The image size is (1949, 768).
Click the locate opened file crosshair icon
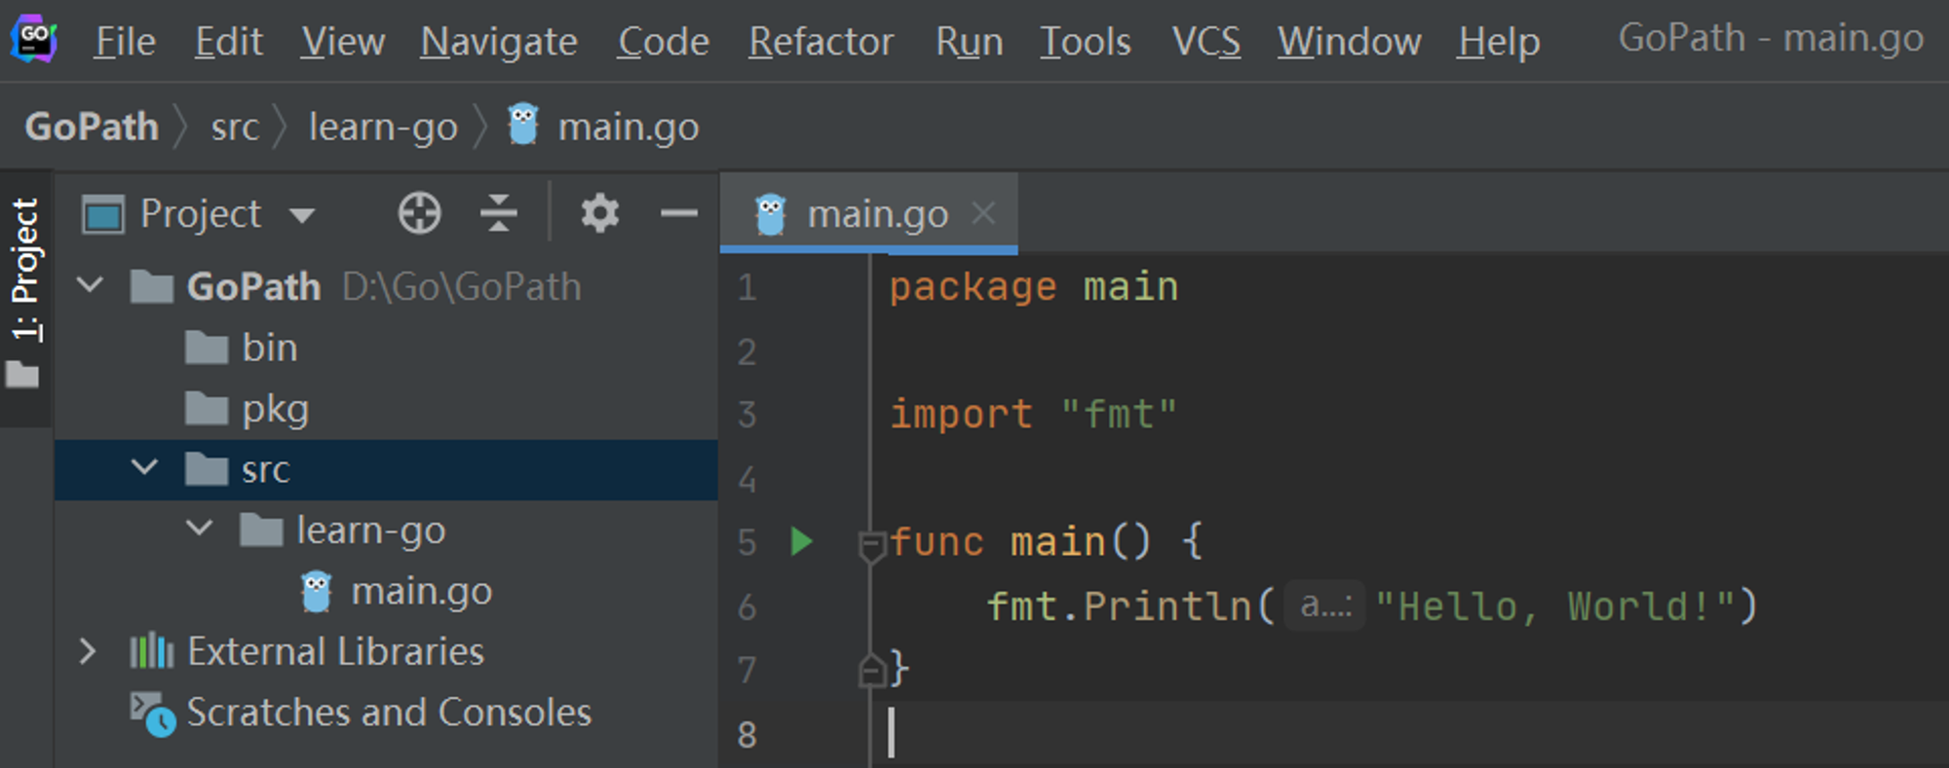pos(419,213)
